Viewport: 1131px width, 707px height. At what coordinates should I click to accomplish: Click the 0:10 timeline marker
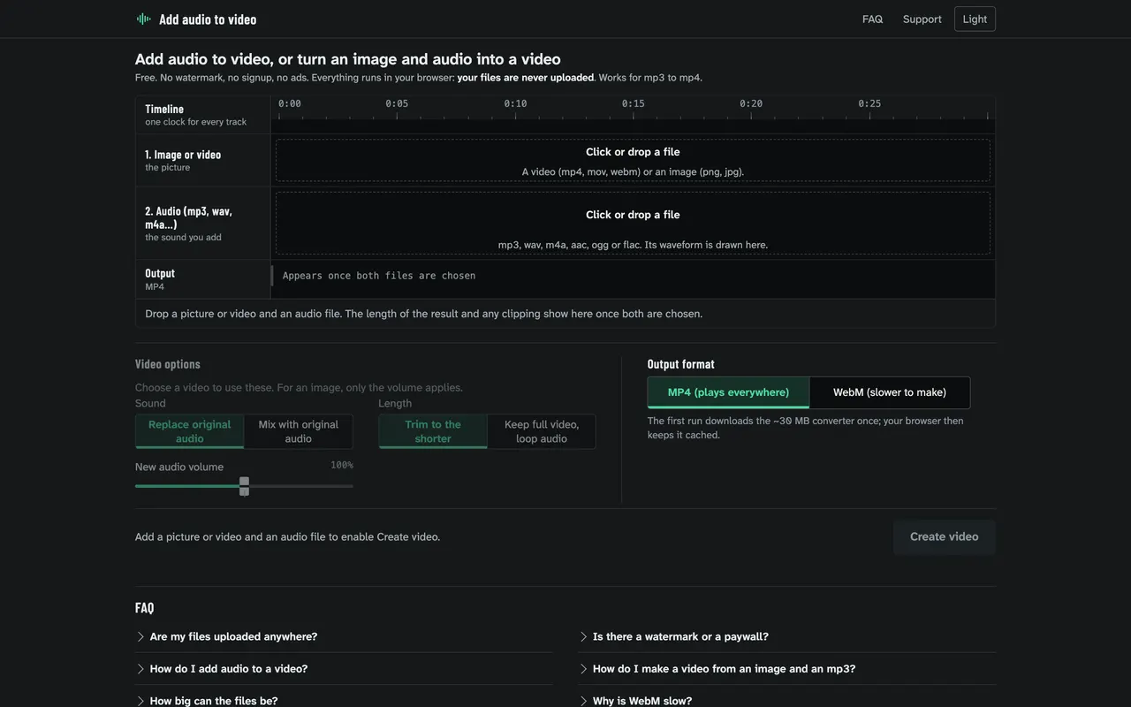(515, 103)
